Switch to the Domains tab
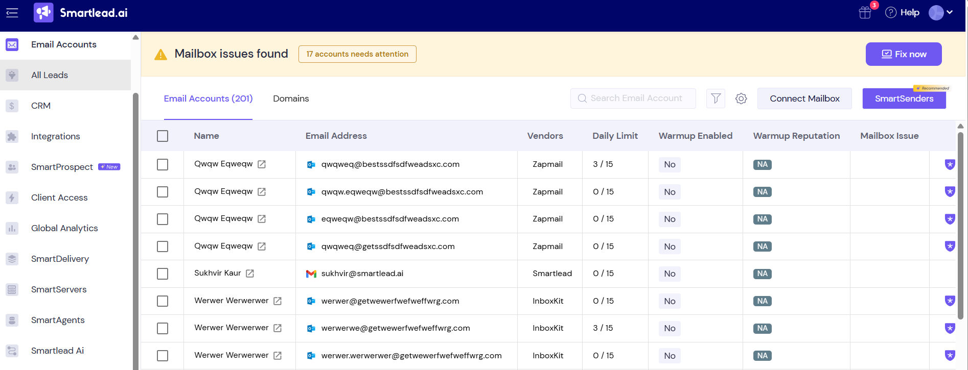 pos(291,98)
